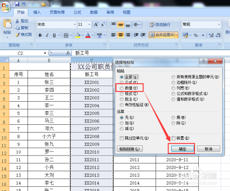The image size is (230, 191).
Task: Select the 全部 (All) paste option
Action: [x=130, y=77]
